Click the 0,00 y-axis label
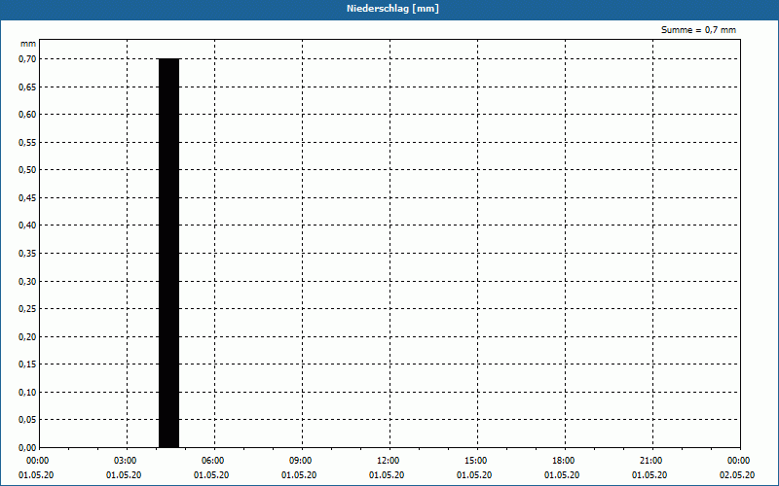The height and width of the screenshot is (486, 779). tap(27, 448)
